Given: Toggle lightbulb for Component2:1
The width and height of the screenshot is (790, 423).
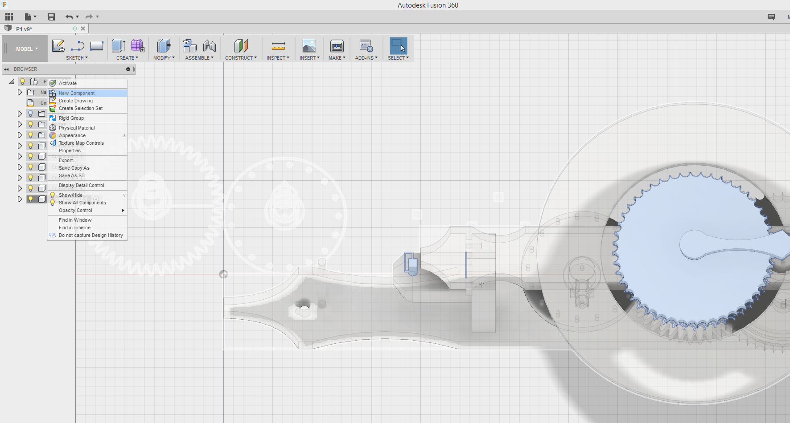Looking at the screenshot, I should click(30, 156).
